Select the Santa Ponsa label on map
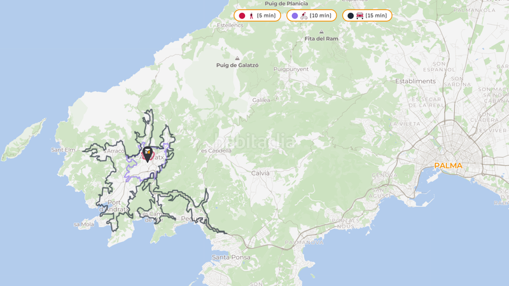Viewport: 509px width, 286px height. click(231, 257)
